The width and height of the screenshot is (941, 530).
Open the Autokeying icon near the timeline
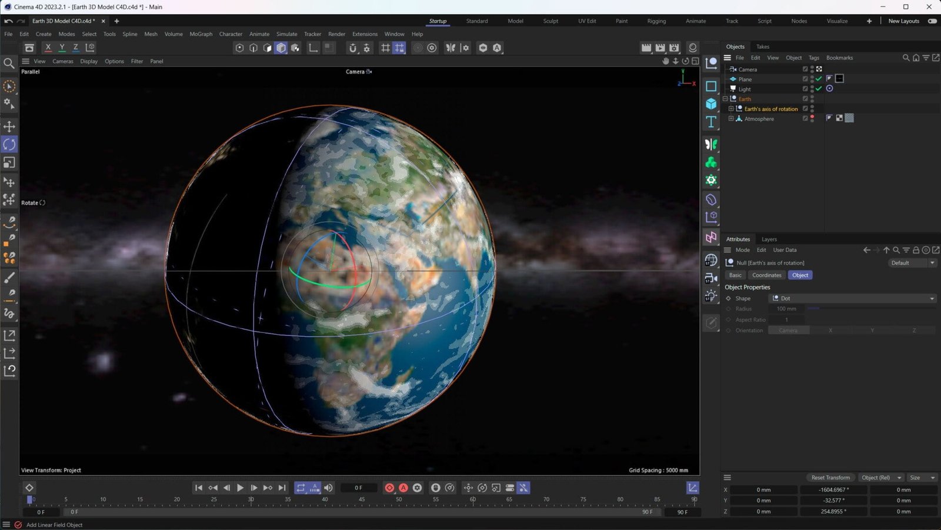[x=403, y=488]
